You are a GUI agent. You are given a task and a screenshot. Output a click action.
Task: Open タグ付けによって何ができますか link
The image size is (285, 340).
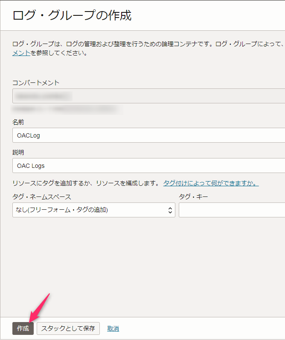211,183
